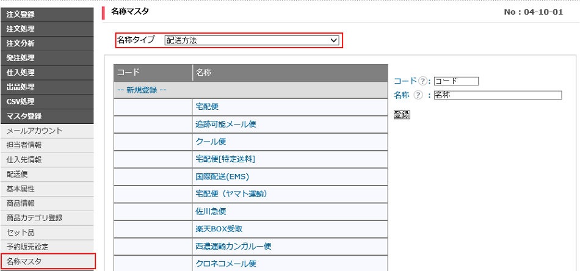Click the help icon next to コード
Image resolution: width=580 pixels, height=271 pixels.
(x=422, y=81)
